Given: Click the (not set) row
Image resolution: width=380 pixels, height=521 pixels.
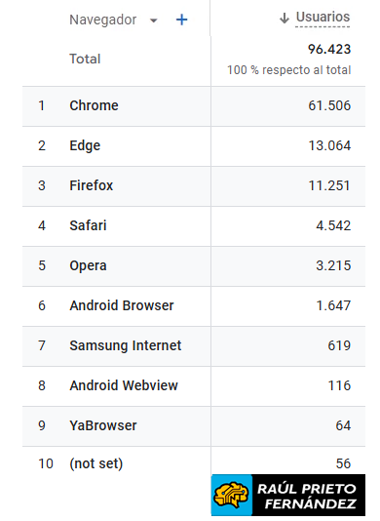Looking at the screenshot, I should point(194,463).
